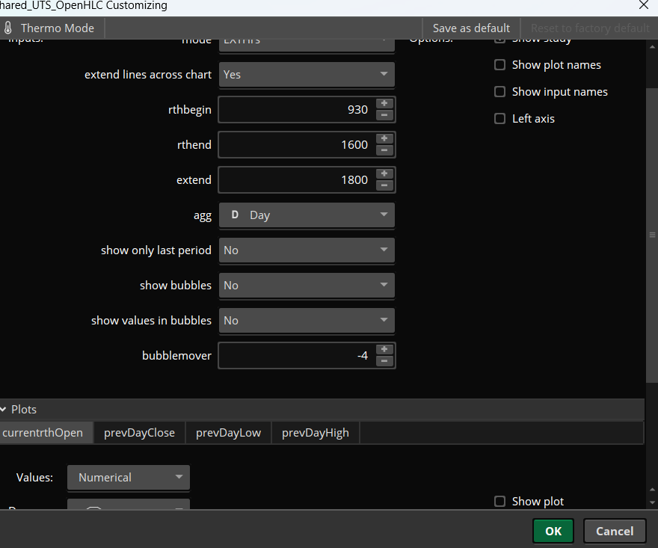The width and height of the screenshot is (658, 548).
Task: Expand the Values Numerical dropdown
Action: coord(128,477)
